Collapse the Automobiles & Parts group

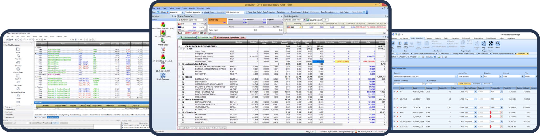pyautogui.click(x=179, y=64)
